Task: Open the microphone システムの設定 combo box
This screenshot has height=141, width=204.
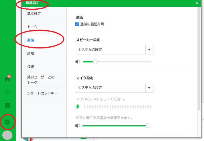Action: (x=114, y=88)
